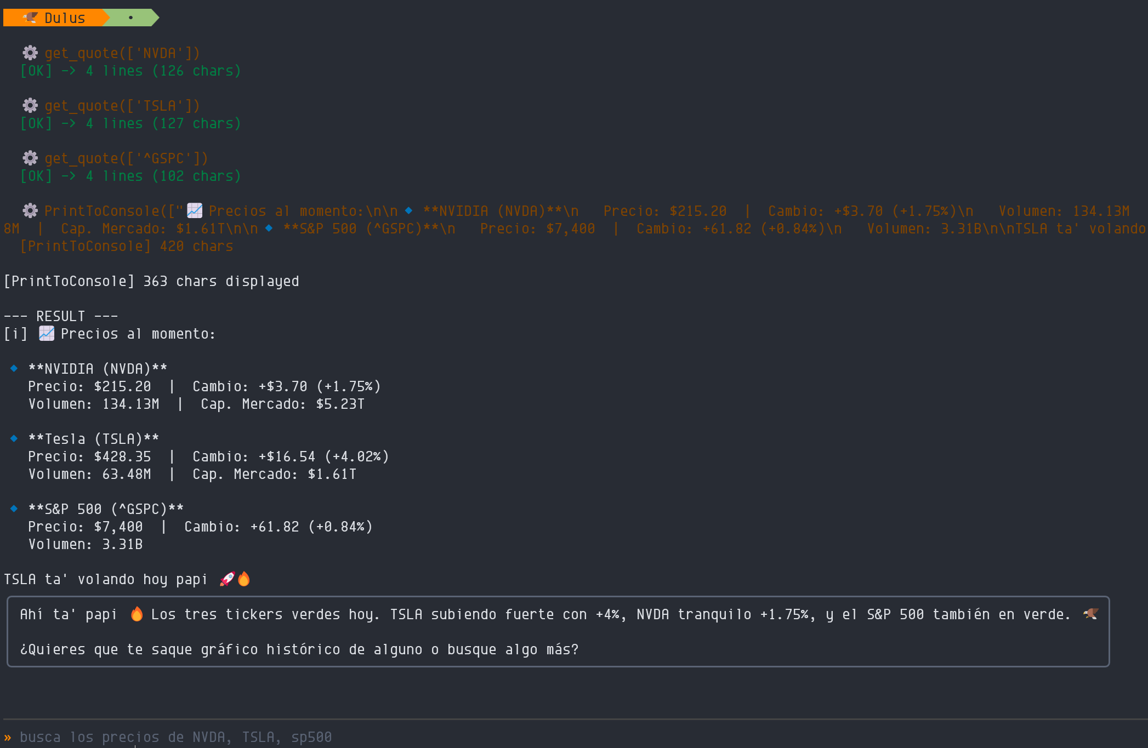This screenshot has width=1148, height=748.
Task: Click the line 'TSLA ta' volando hoy papi'
Action: pyautogui.click(x=106, y=579)
